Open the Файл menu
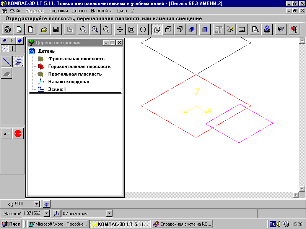306x229 pixels. (x=16, y=11)
